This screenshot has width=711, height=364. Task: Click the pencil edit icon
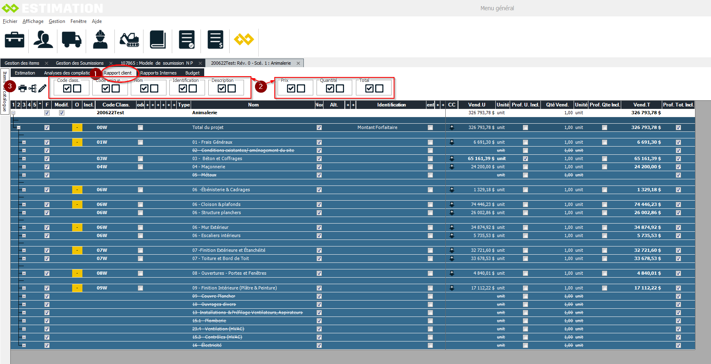coord(42,88)
